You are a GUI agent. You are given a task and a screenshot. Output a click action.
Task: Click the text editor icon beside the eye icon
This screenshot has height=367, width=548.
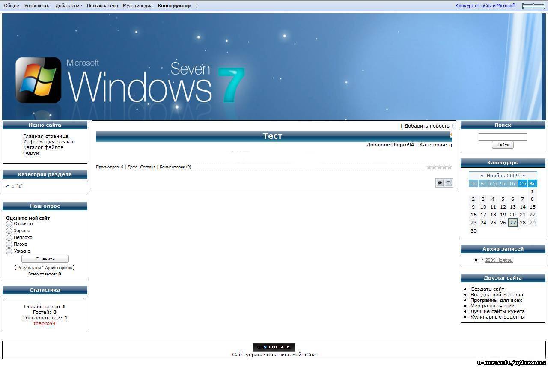coord(449,183)
